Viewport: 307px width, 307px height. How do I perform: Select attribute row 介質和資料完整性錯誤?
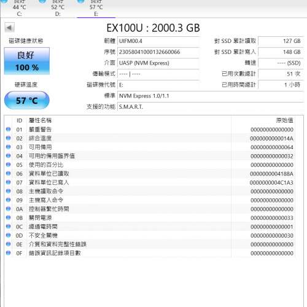coord(150,244)
